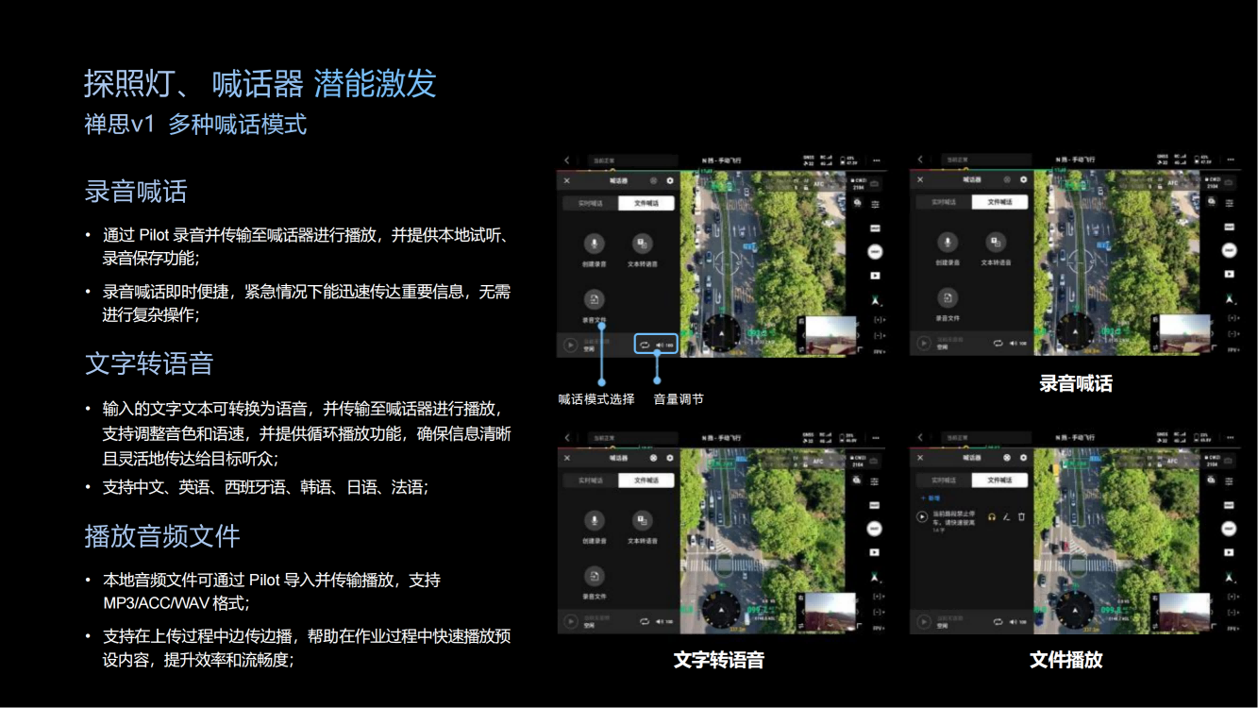Viewport: 1258px width, 708px height.
Task: Select 文件喊话 tab in 文字转语音 screenshot
Action: (646, 480)
